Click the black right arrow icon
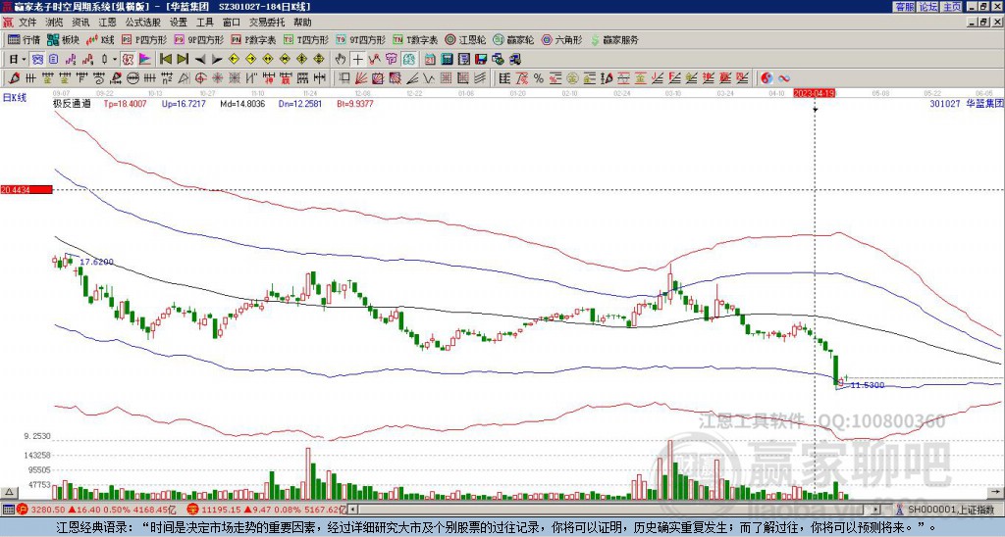 (x=217, y=60)
